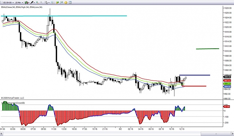Click the red 997.51 EMA price marker
234x136 pixels.
pos(227,81)
